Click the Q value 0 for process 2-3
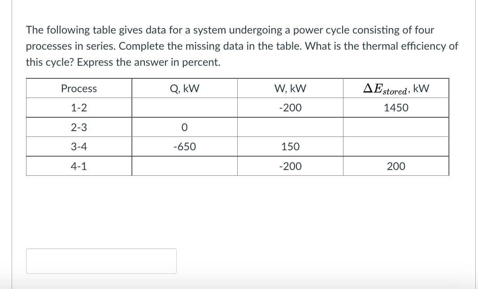This screenshot has width=478, height=289. pos(184,127)
